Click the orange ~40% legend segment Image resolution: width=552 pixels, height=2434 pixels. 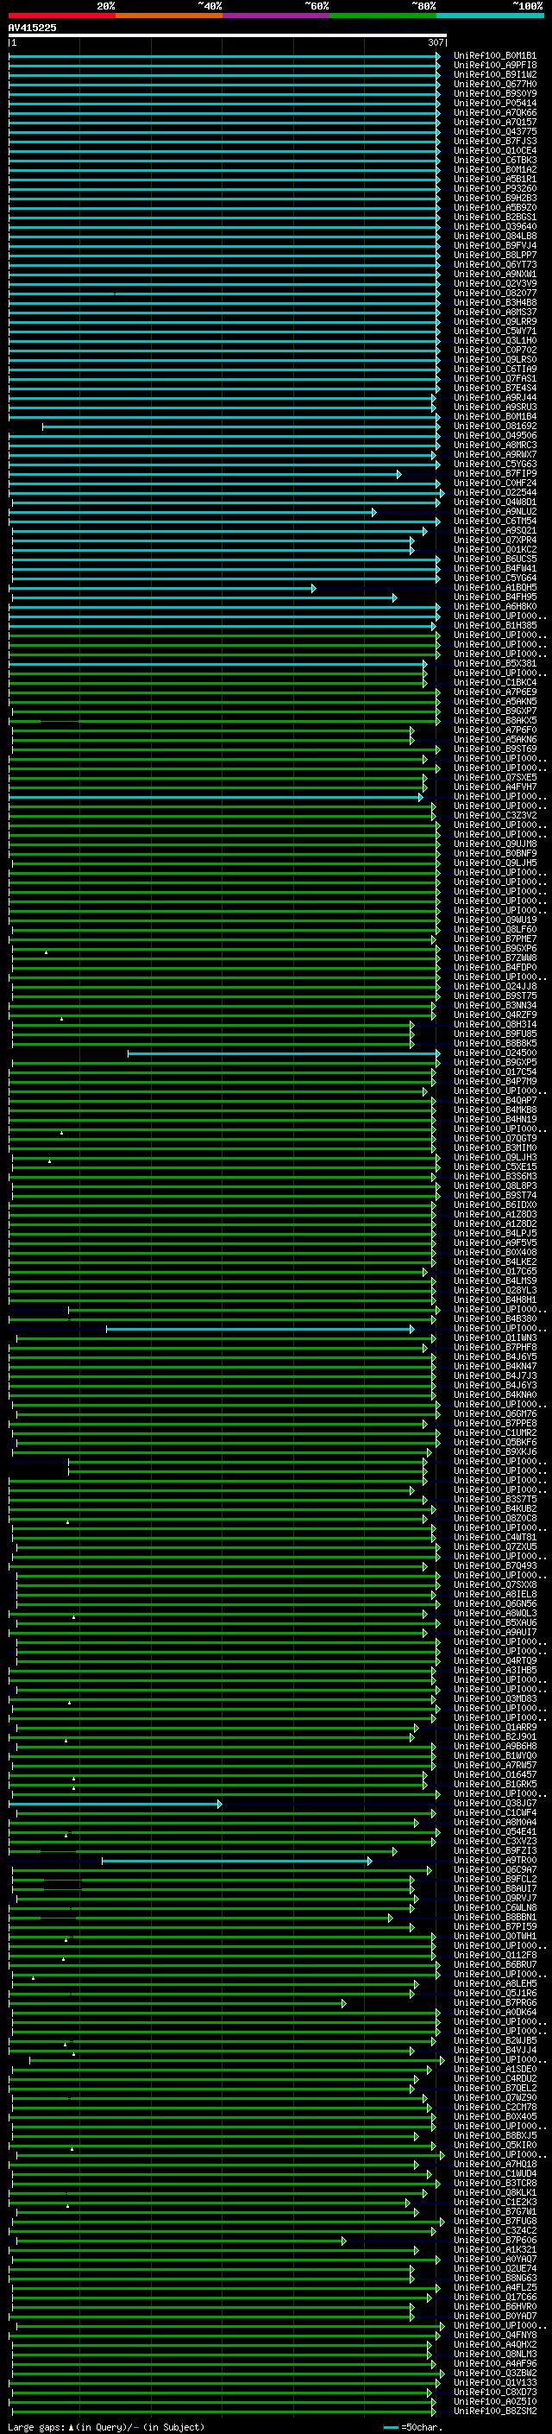169,16
